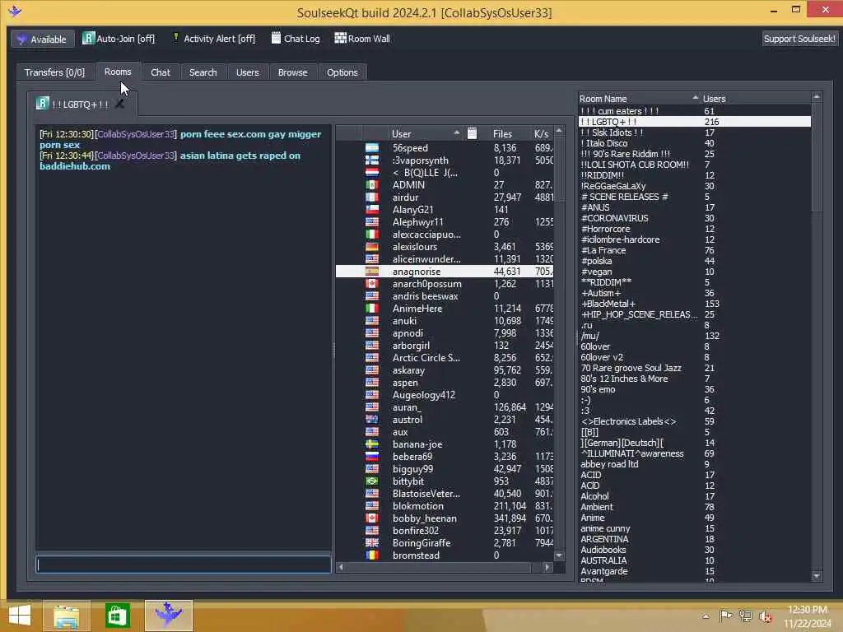Viewport: 843px width, 632px height.
Task: Click the flag icon beside bromstead
Action: (x=371, y=555)
